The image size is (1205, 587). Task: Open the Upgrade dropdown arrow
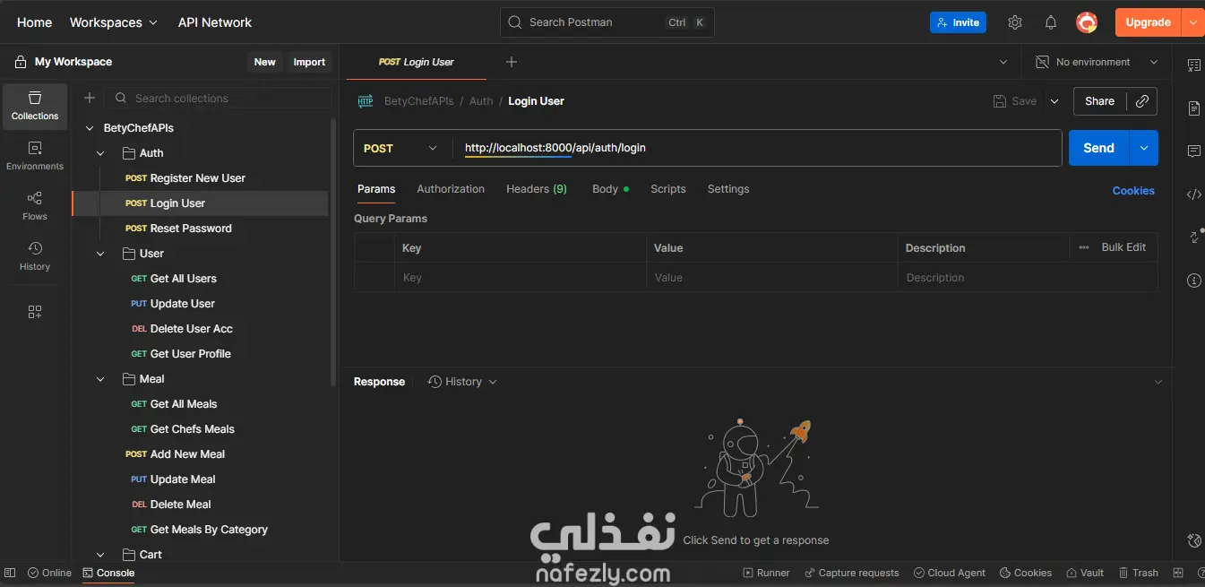click(x=1192, y=22)
